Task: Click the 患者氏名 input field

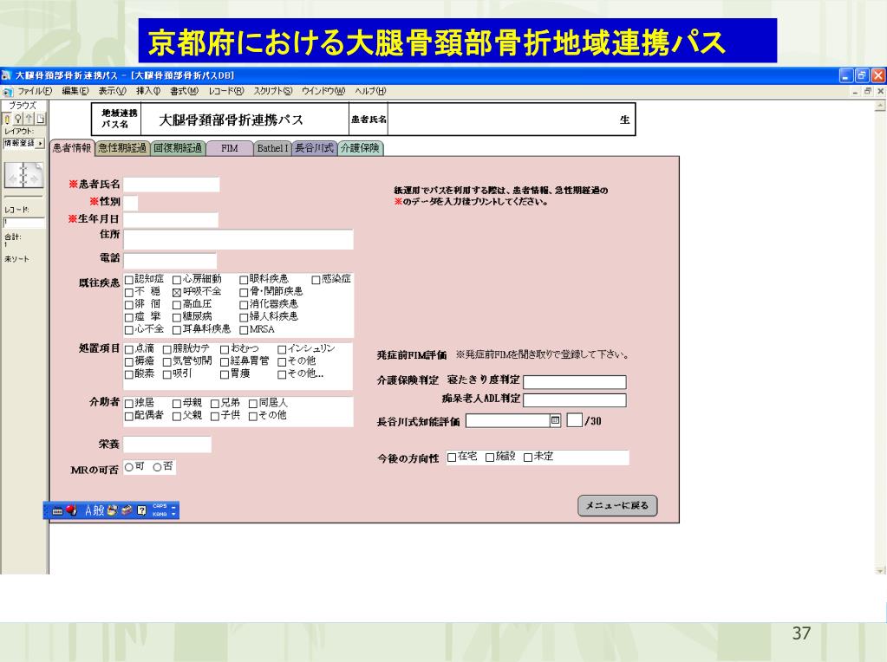Action: coord(172,185)
